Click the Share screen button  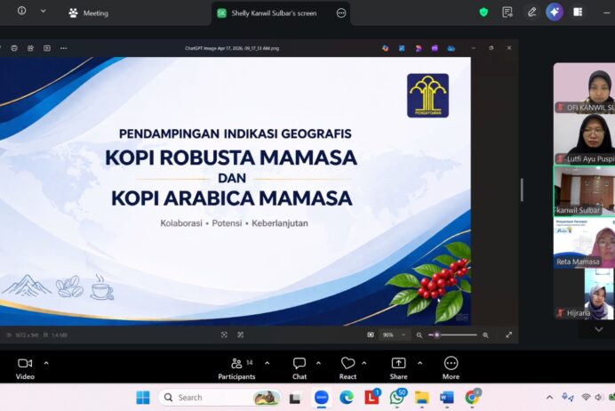[398, 364]
